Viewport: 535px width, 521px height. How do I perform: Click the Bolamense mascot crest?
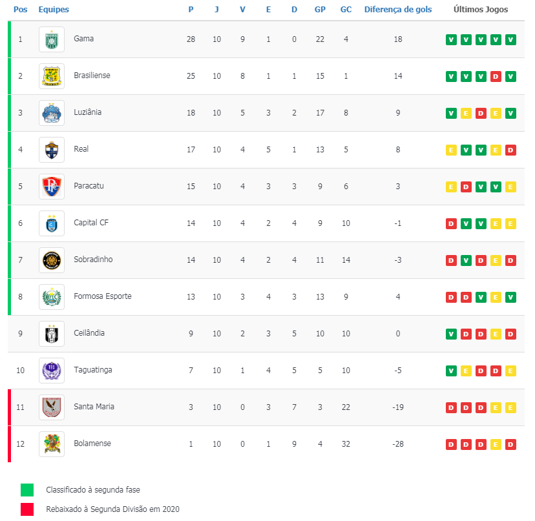[x=52, y=444]
